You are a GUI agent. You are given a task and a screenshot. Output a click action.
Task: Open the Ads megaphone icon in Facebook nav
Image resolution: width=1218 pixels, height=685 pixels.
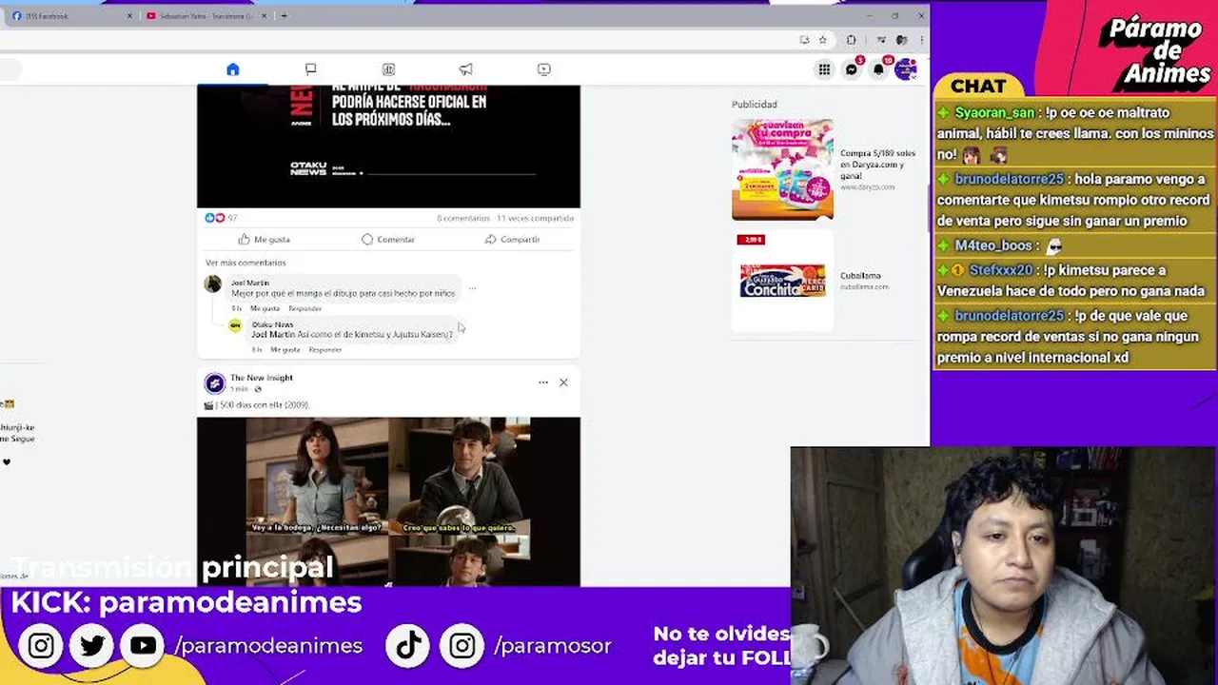coord(466,69)
